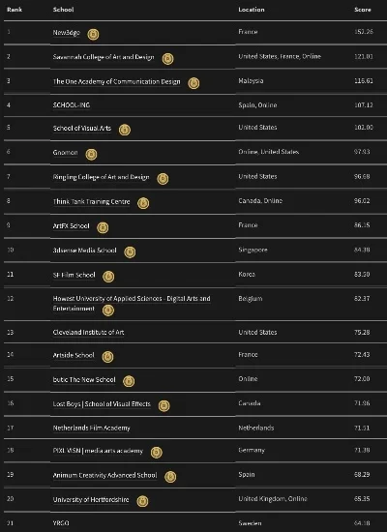Open the PIXL VISN media arts academy link
This screenshot has width=387, height=532.
pyautogui.click(x=98, y=451)
